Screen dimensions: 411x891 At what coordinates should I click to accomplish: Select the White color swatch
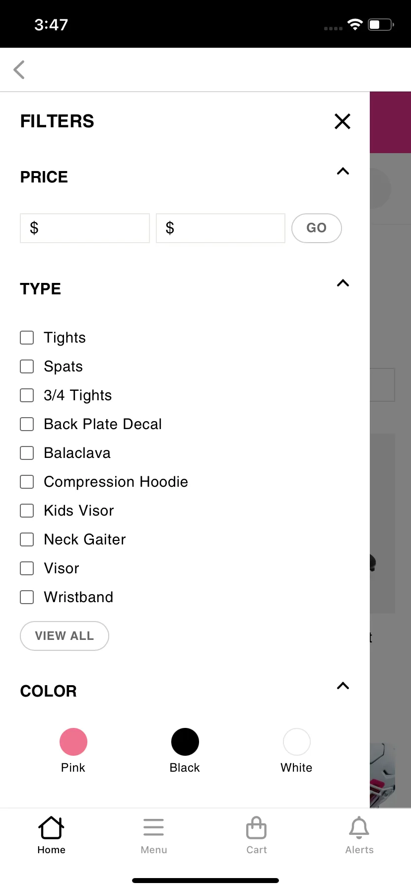click(297, 742)
